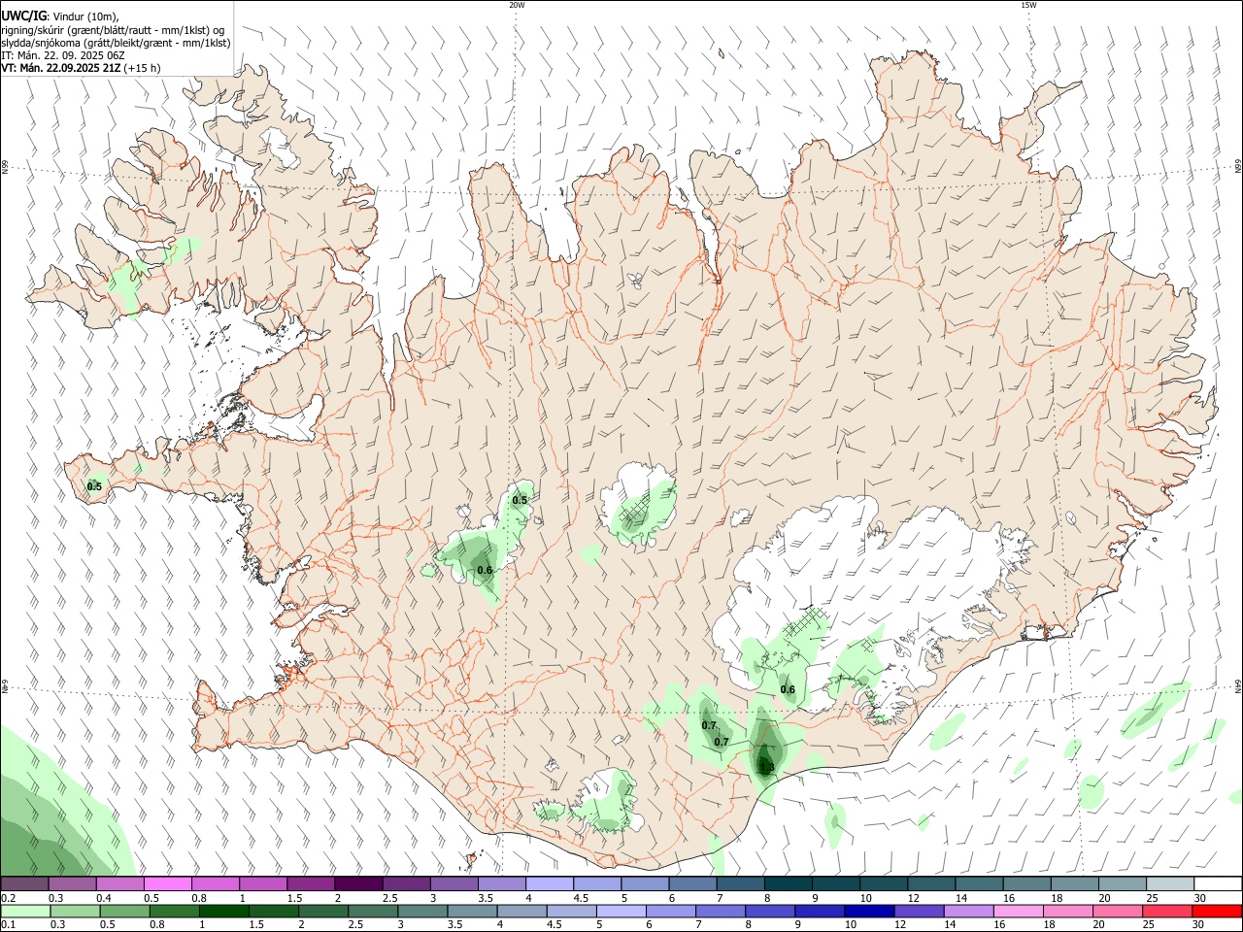Pick pale grey top-row swatch between 25 and 30
The width and height of the screenshot is (1243, 932).
1171,883
